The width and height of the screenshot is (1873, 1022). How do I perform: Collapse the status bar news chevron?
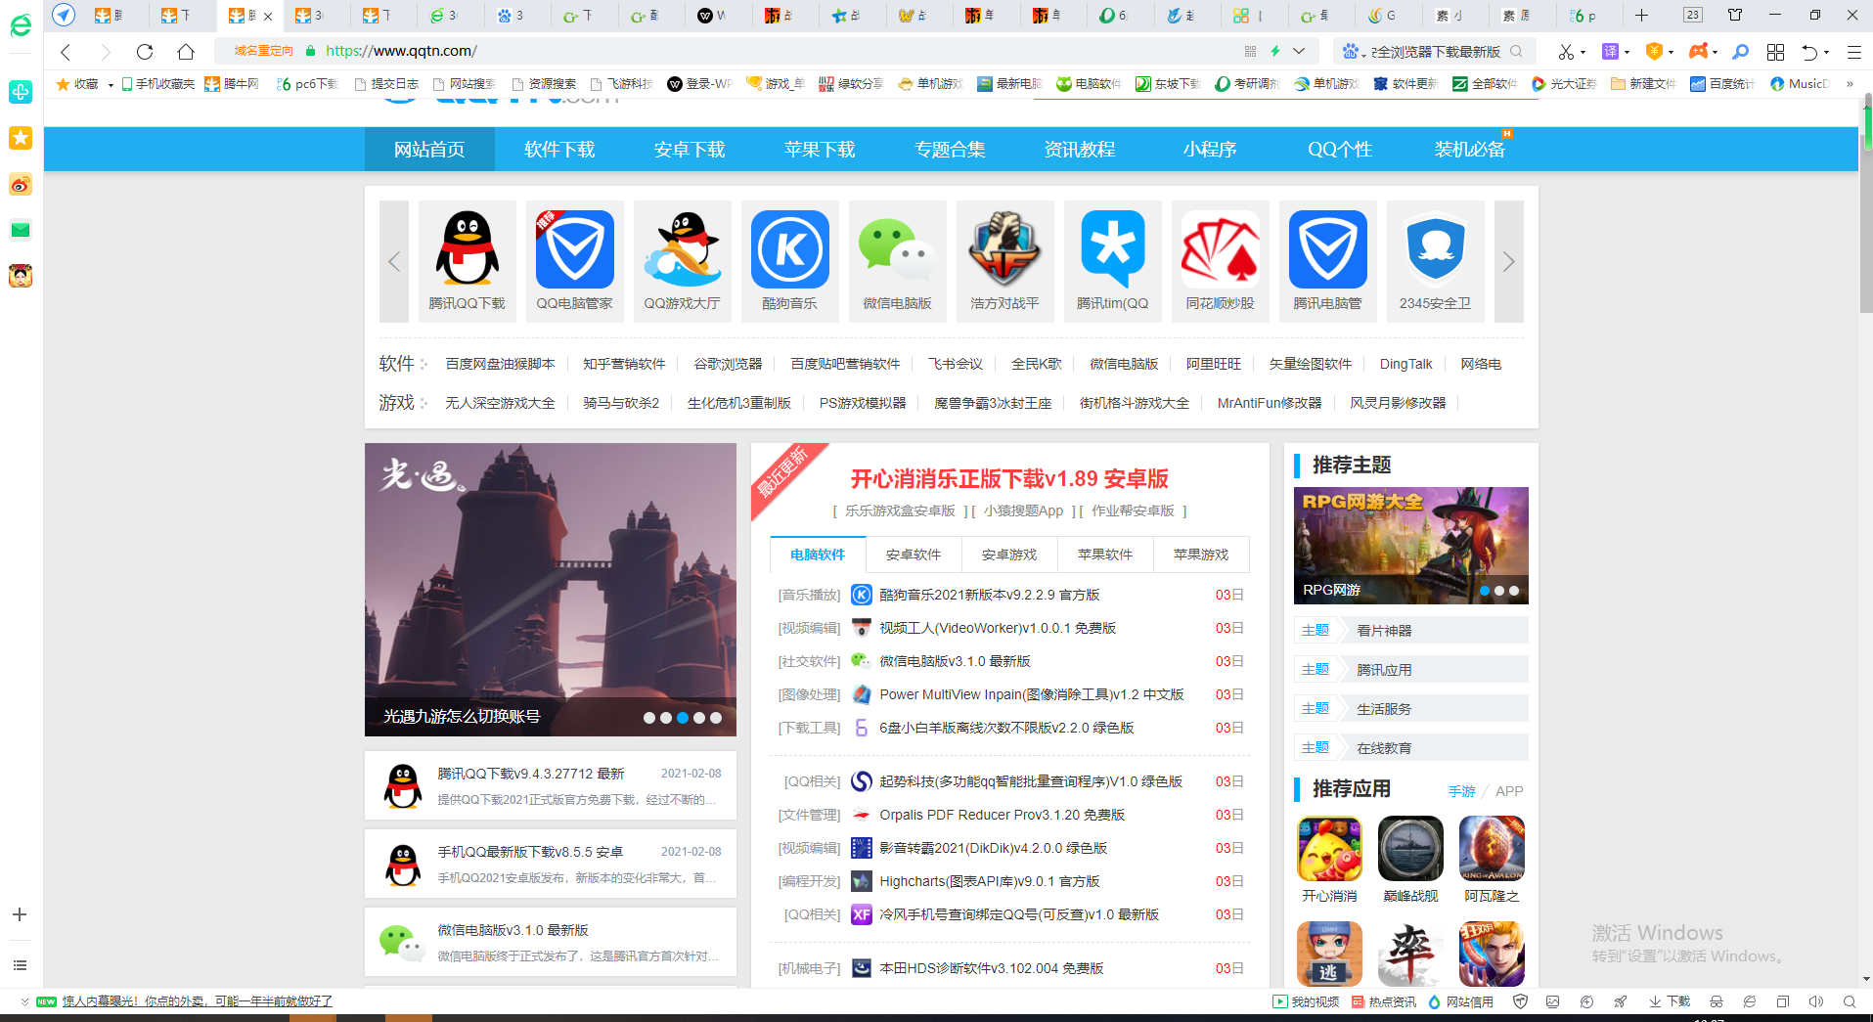point(24,1001)
